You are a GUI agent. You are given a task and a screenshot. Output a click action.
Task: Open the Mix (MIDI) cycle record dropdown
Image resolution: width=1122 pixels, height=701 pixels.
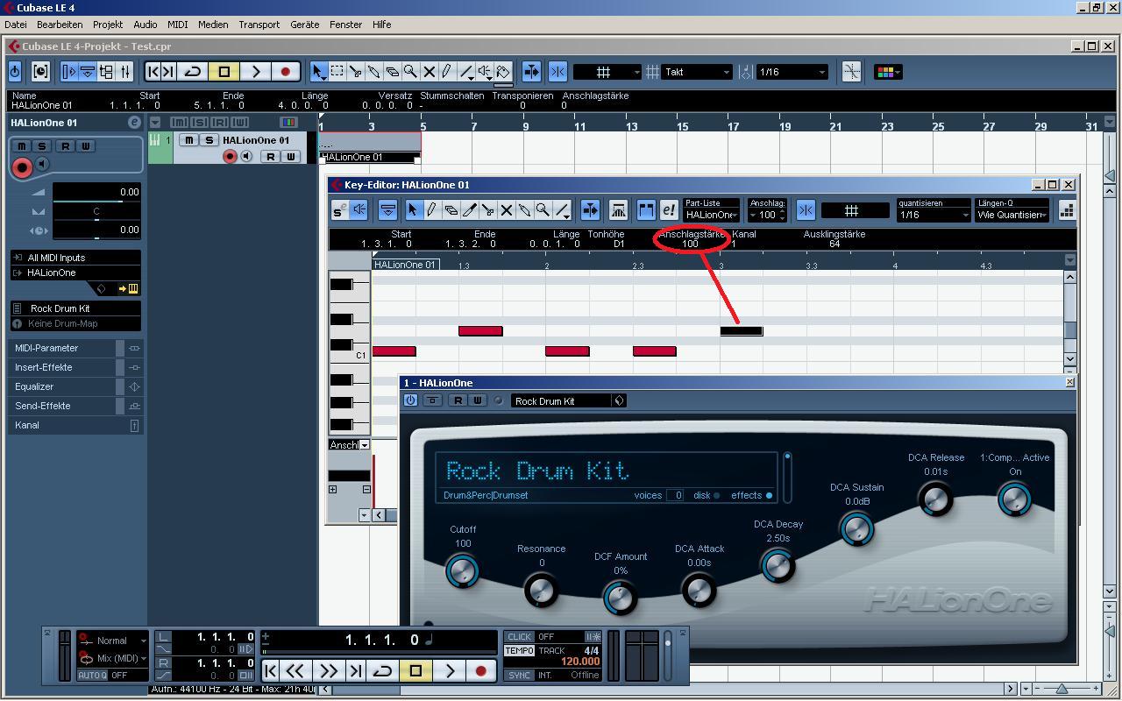(112, 658)
